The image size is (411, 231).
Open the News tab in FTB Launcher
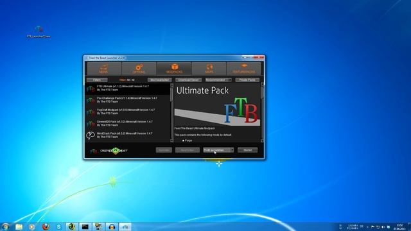[104, 69]
